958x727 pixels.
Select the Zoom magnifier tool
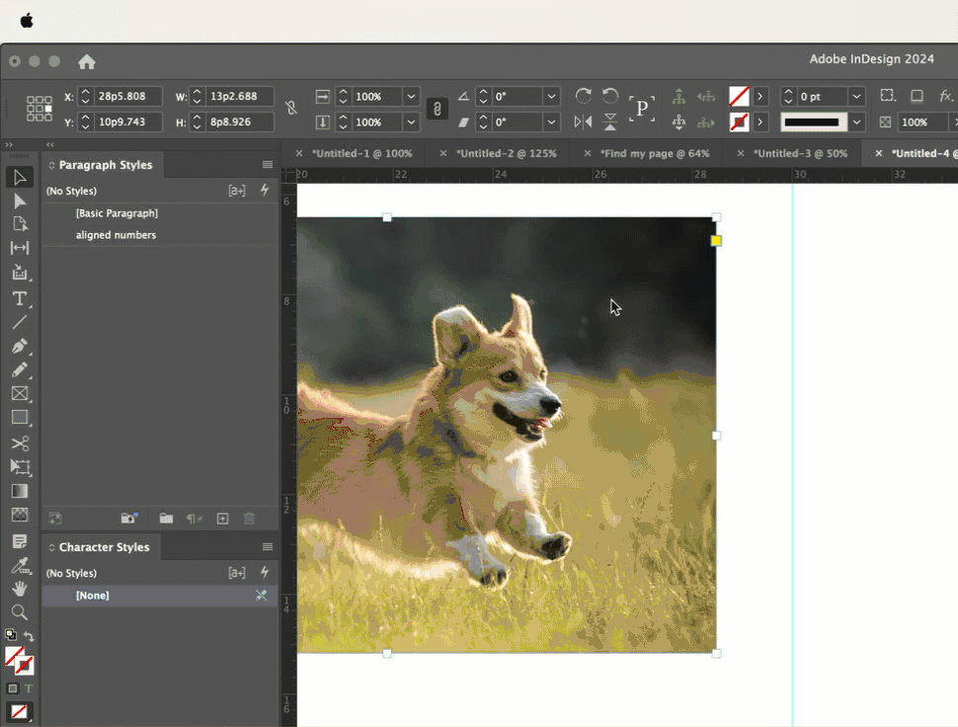[20, 612]
